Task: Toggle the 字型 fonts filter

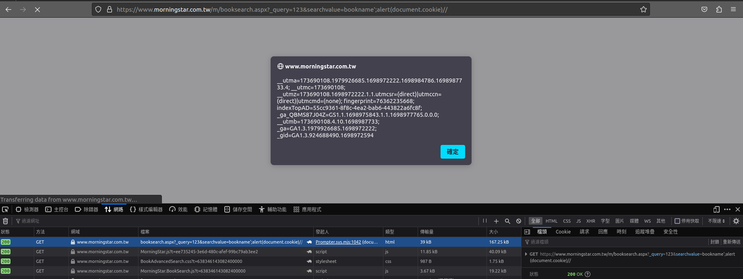Action: point(605,221)
